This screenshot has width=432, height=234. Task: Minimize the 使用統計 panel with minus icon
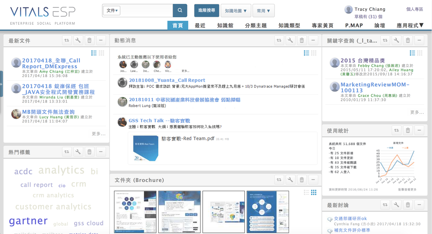(x=419, y=130)
